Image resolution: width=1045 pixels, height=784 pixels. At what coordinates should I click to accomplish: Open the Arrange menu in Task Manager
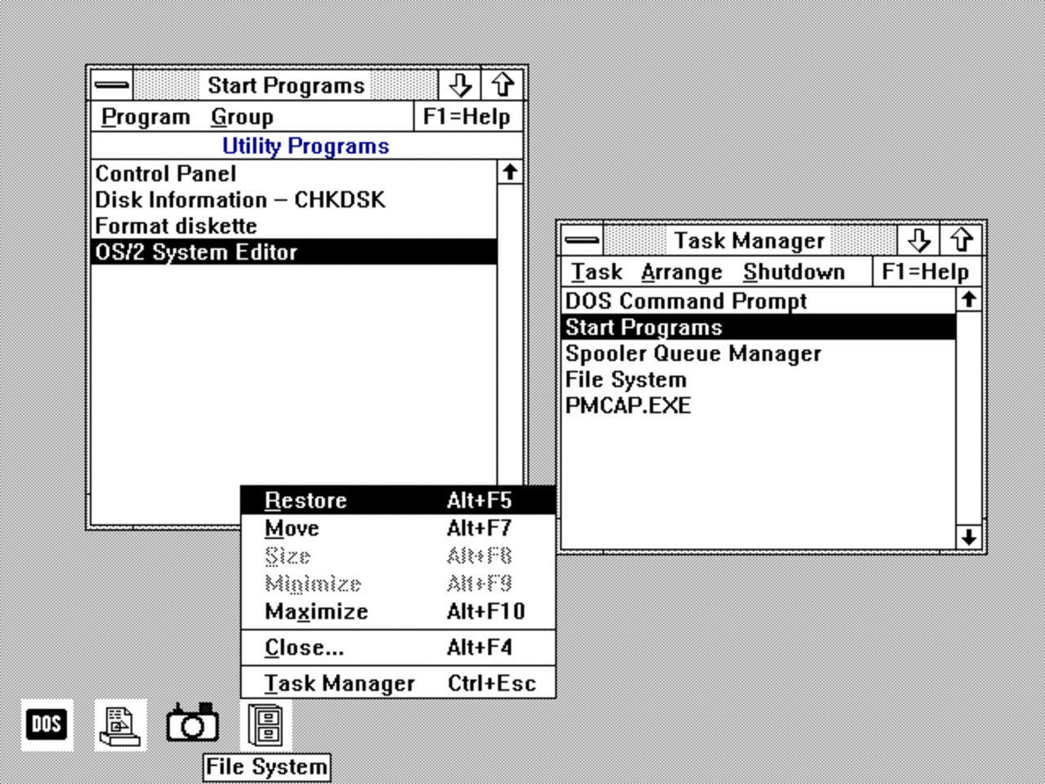(x=682, y=272)
